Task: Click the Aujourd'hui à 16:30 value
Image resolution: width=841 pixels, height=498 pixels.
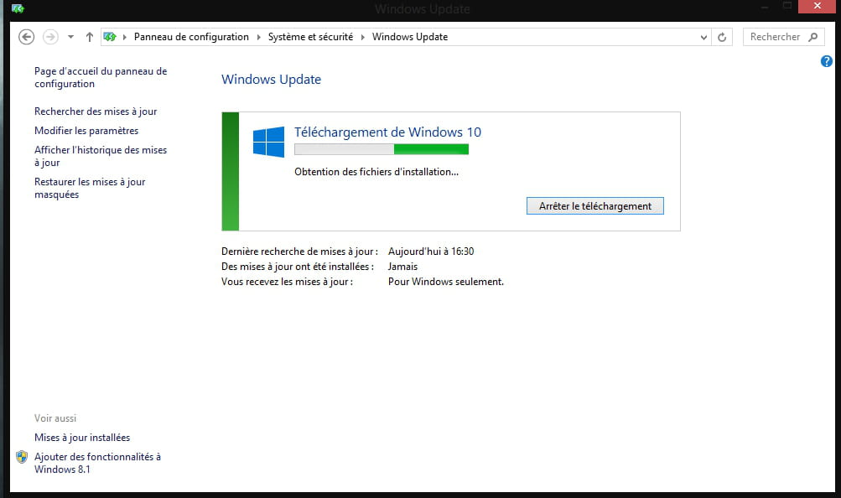Action: 431,251
